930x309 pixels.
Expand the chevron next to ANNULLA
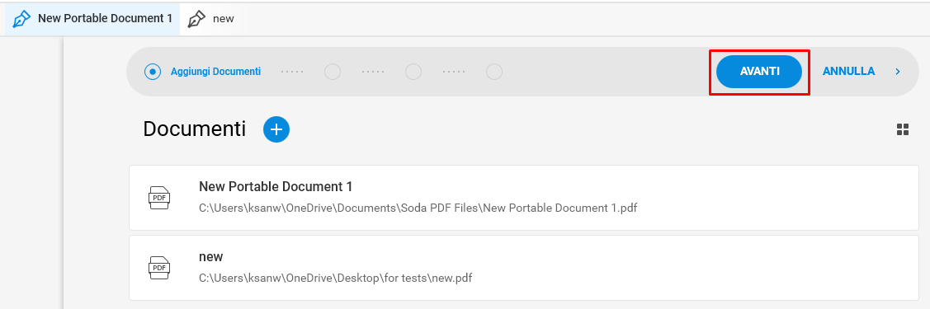(x=897, y=72)
